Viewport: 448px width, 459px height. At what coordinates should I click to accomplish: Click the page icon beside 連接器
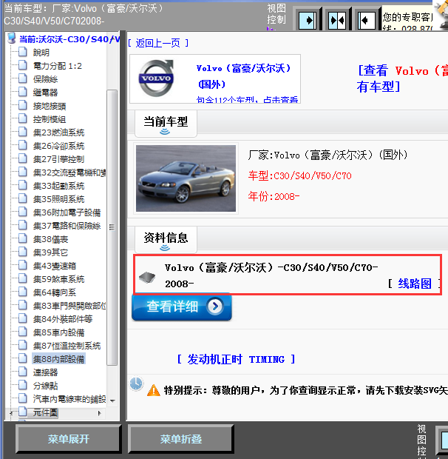pyautogui.click(x=23, y=372)
